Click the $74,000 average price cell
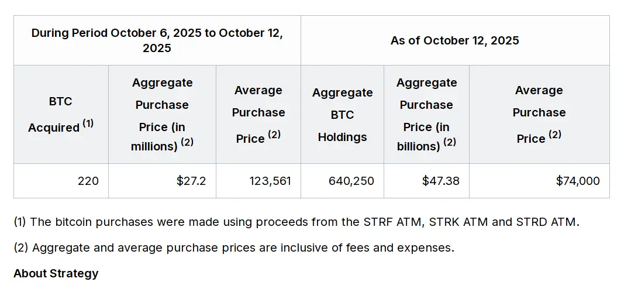 pyautogui.click(x=578, y=181)
